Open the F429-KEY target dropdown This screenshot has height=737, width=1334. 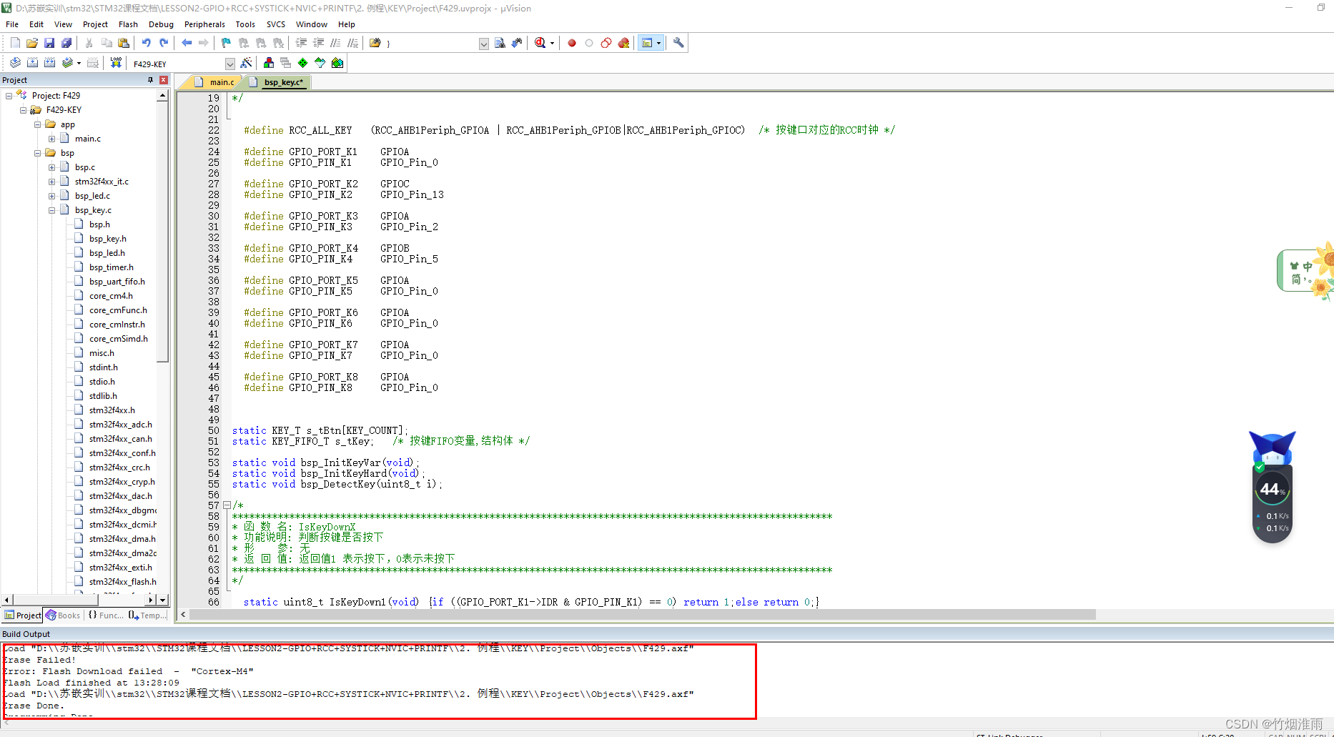tap(230, 64)
